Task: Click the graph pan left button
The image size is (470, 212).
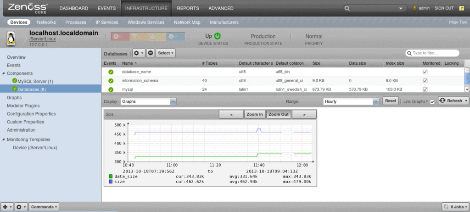Action: click(231, 114)
